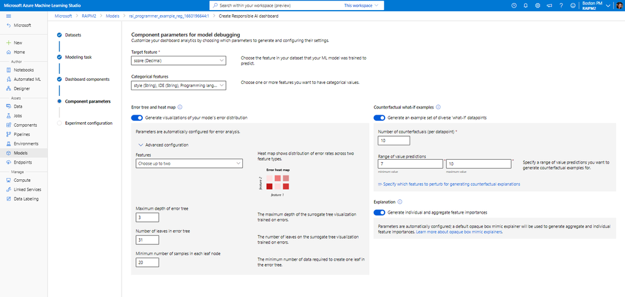Open the Home page icon
625x297 pixels.
point(9,52)
